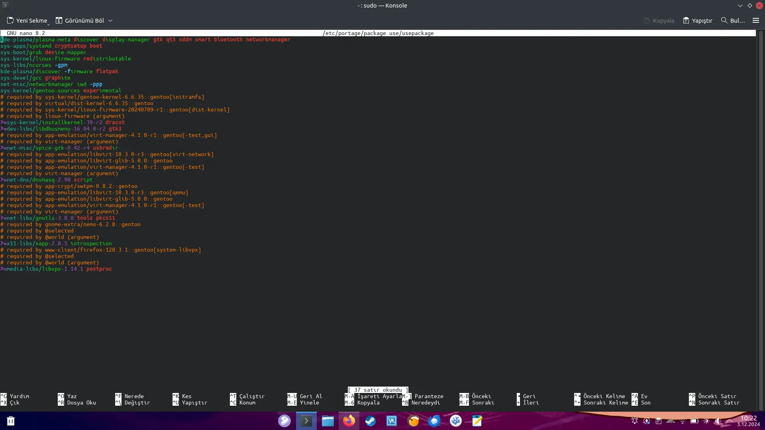Click the Kopyala copy button

[659, 20]
